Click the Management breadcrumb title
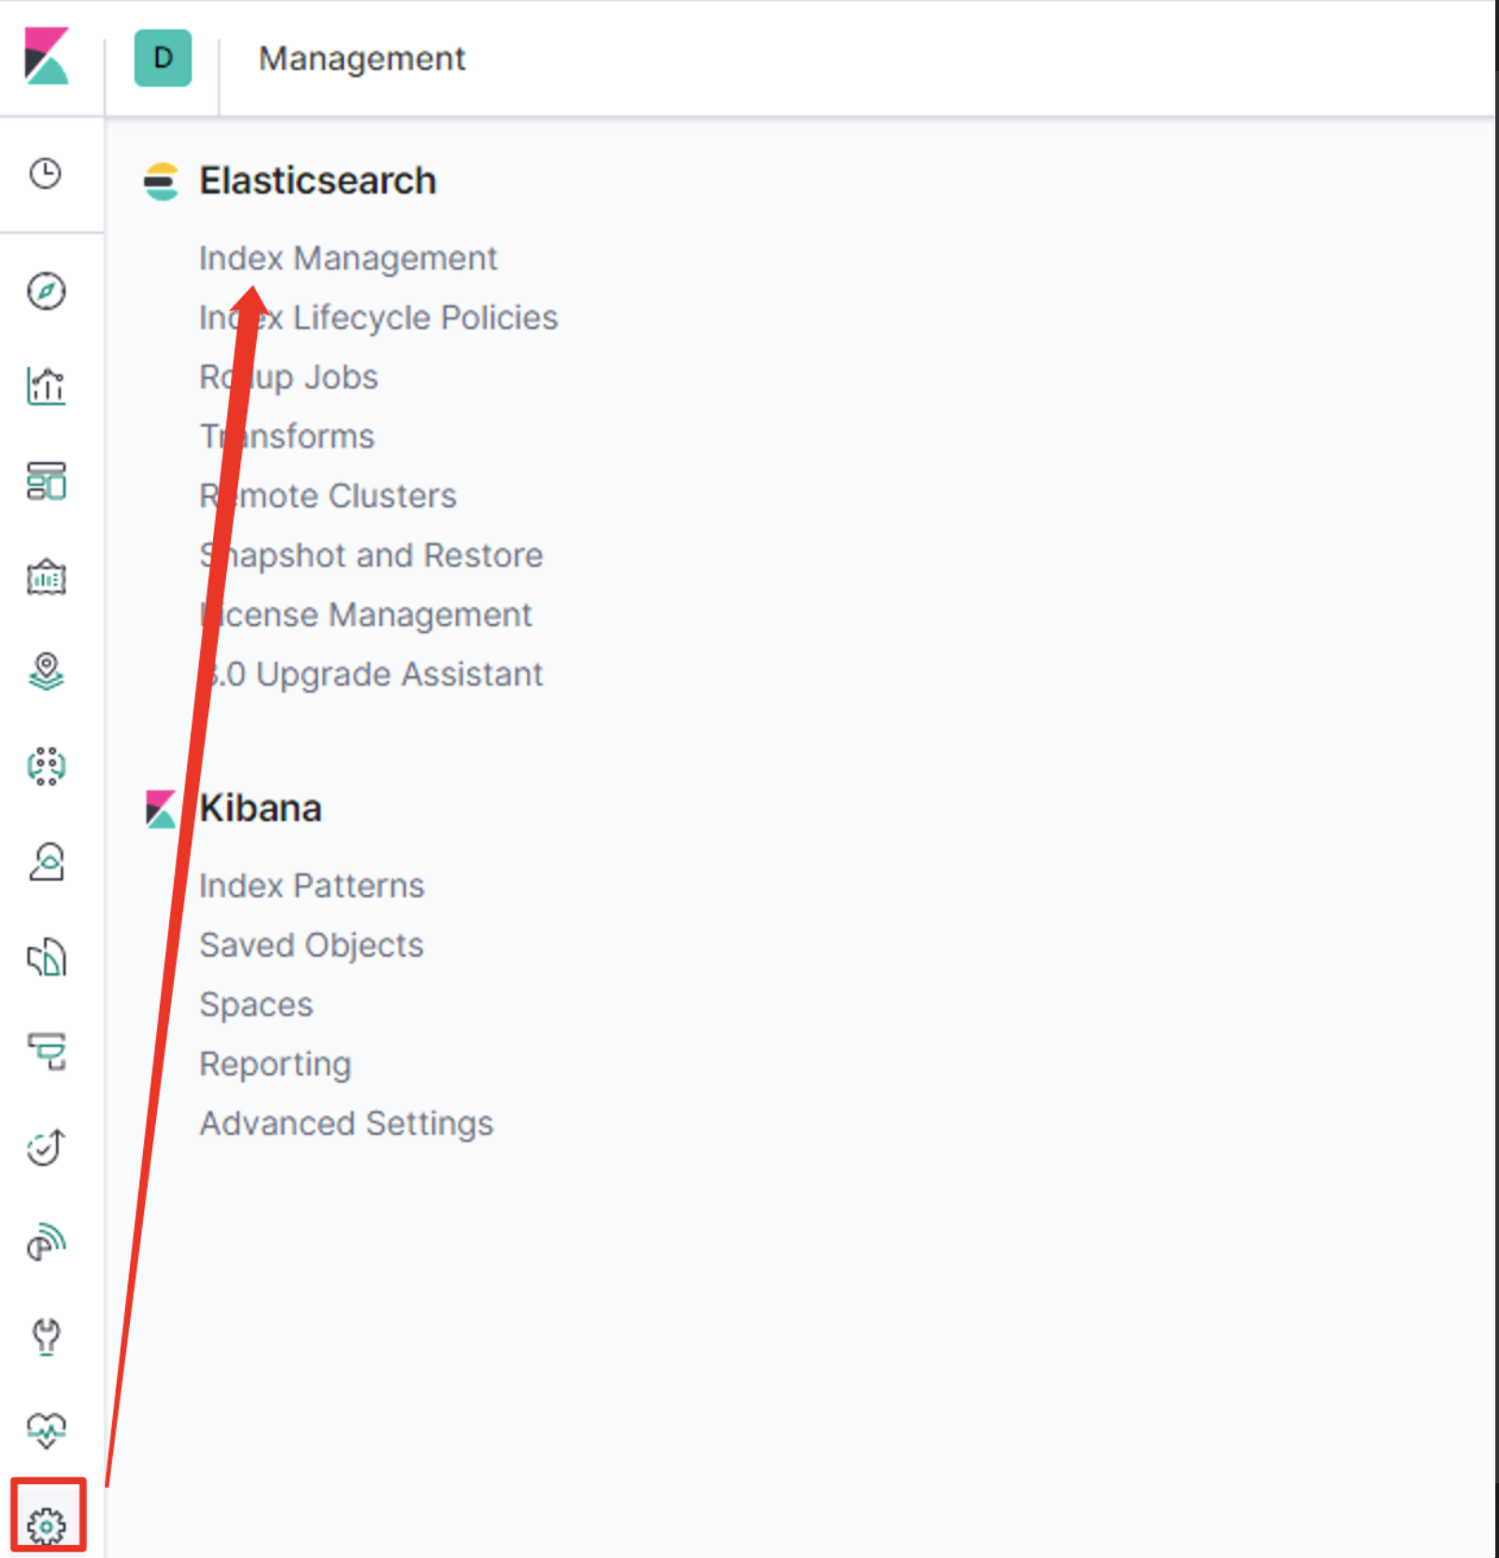 [362, 59]
